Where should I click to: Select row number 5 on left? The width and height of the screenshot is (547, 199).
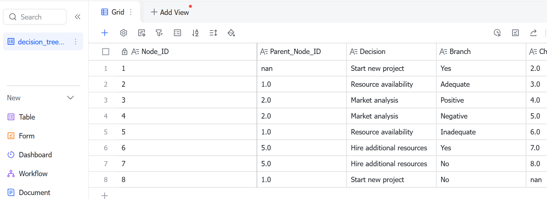pyautogui.click(x=106, y=132)
